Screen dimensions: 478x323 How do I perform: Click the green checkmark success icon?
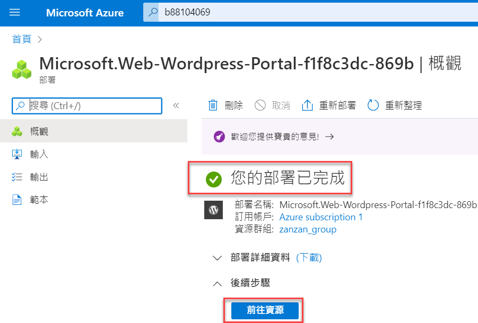pyautogui.click(x=214, y=179)
